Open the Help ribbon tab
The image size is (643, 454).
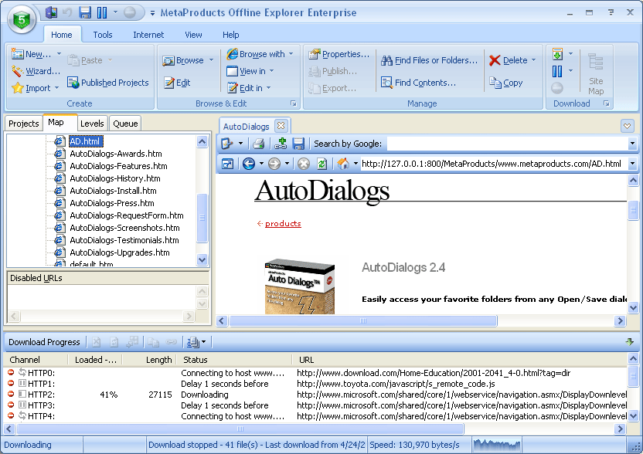coord(231,35)
